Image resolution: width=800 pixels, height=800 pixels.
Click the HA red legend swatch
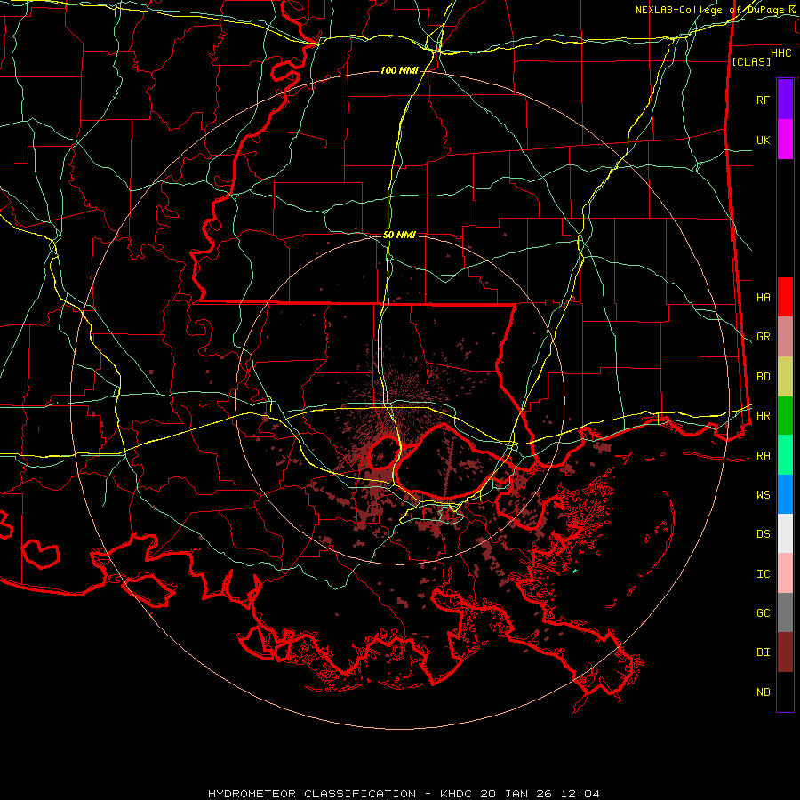pos(785,297)
